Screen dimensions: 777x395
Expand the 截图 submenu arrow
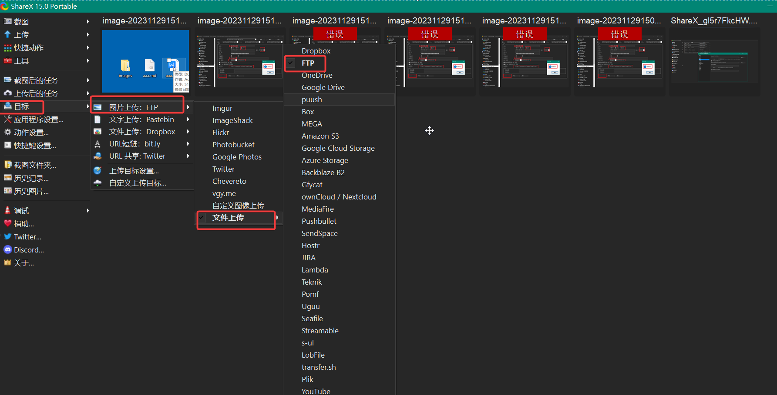88,21
